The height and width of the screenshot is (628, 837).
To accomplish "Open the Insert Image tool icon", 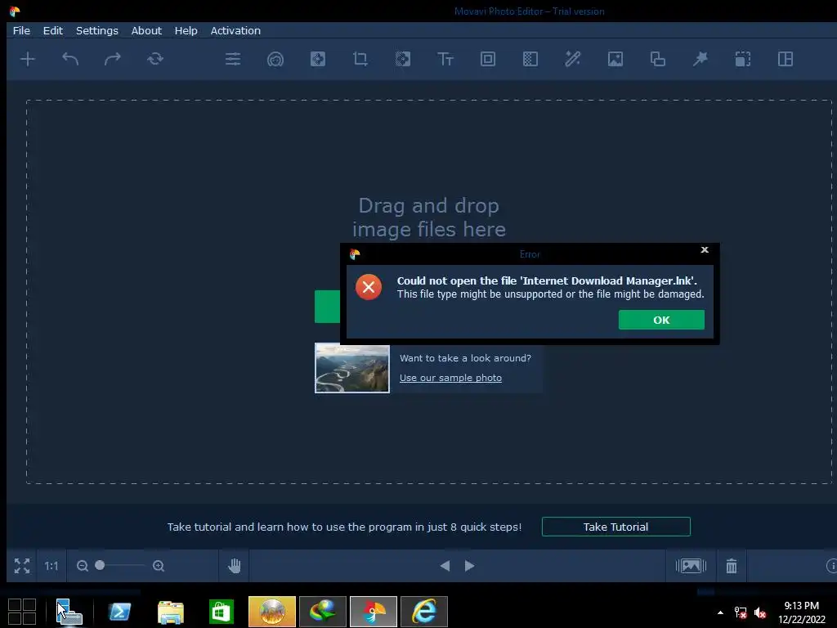I will point(615,59).
